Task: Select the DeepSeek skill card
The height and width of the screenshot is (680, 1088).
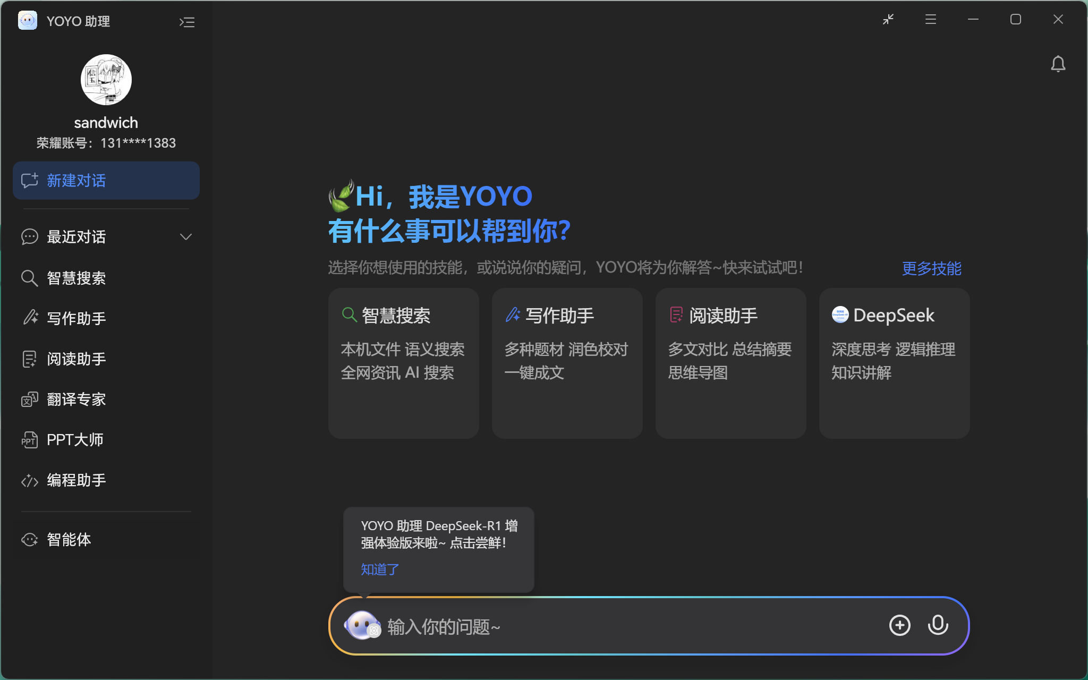Action: click(x=895, y=363)
